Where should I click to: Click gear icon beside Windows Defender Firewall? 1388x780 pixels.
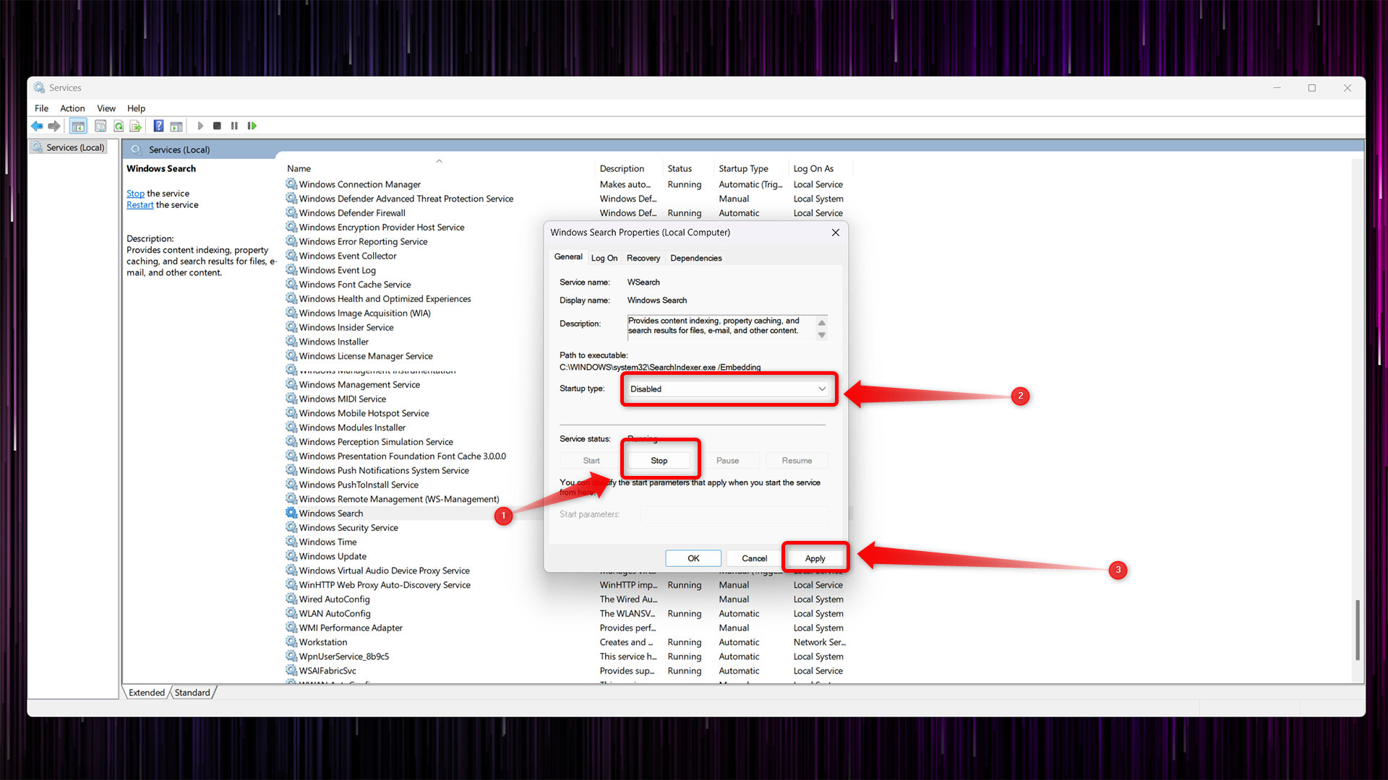click(x=291, y=212)
